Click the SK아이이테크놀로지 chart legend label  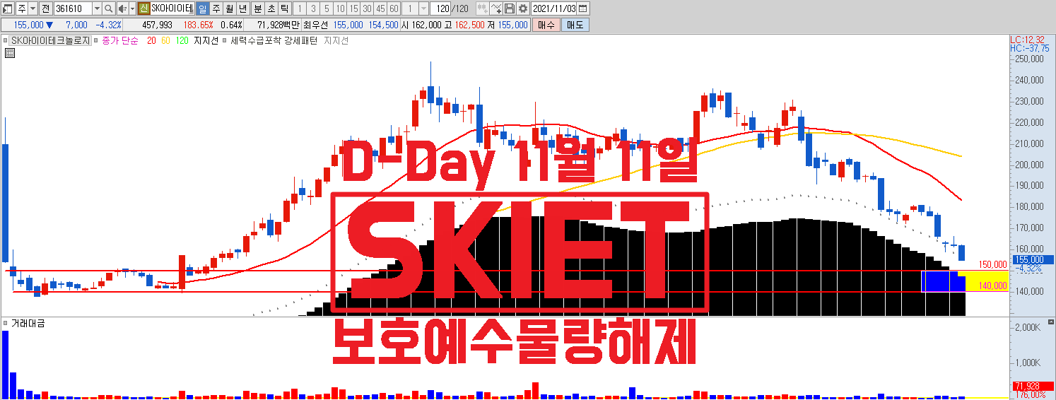point(50,41)
